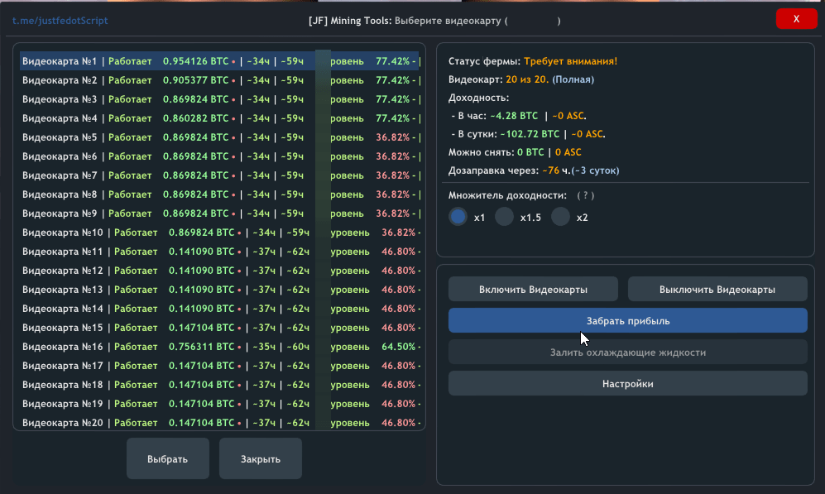825x494 pixels.
Task: Select the x2 profit multiplier
Action: coord(560,217)
